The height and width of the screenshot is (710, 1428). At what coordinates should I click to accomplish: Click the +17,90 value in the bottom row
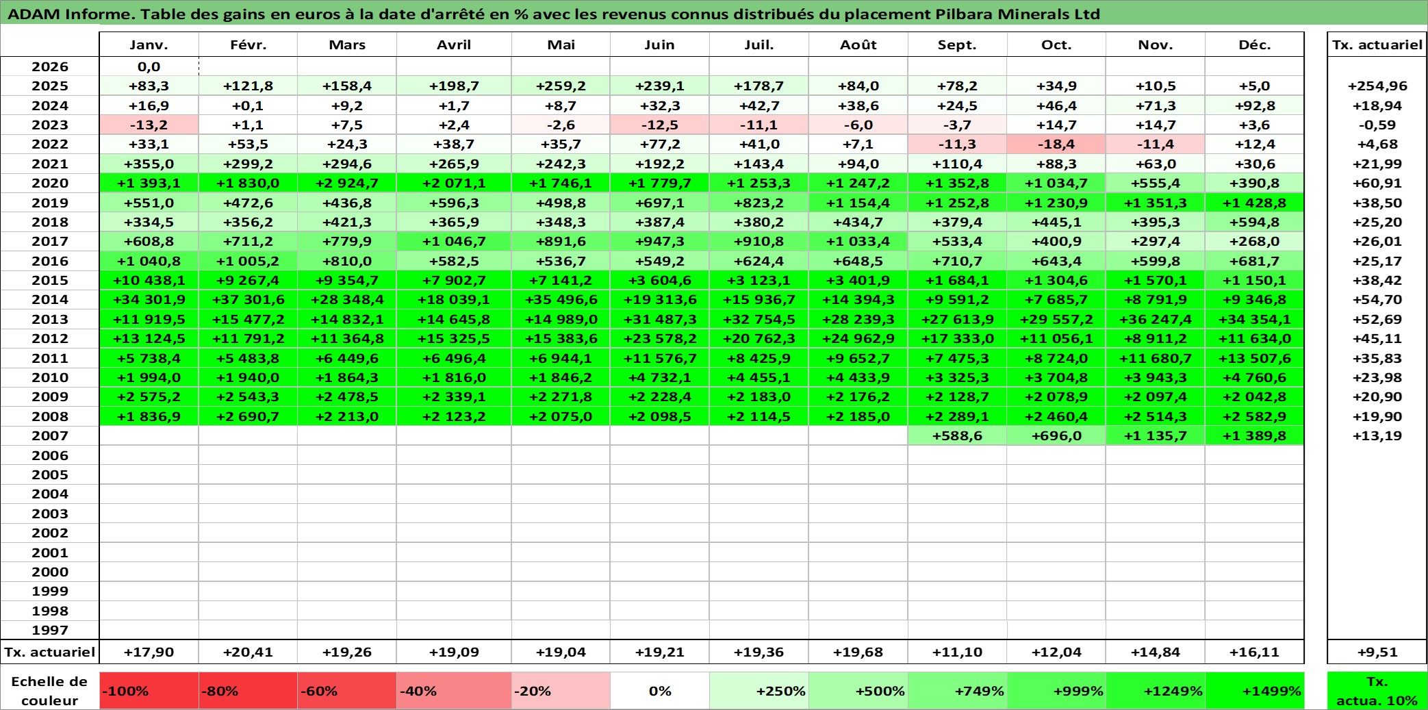149,652
